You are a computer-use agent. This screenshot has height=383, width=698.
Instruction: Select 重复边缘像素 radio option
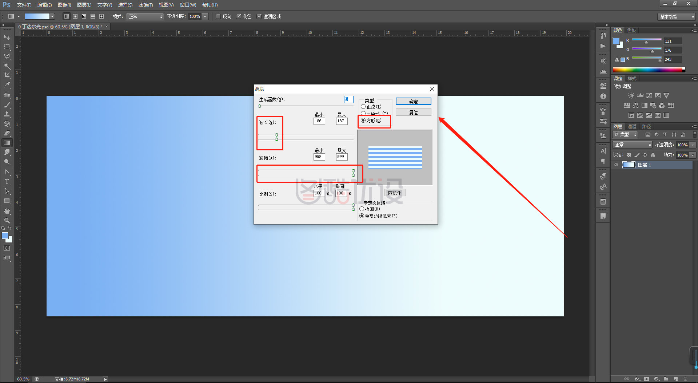point(362,216)
